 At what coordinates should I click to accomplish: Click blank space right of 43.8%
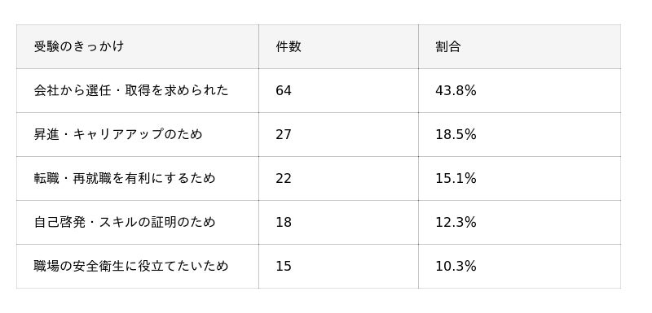pyautogui.click(x=548, y=90)
